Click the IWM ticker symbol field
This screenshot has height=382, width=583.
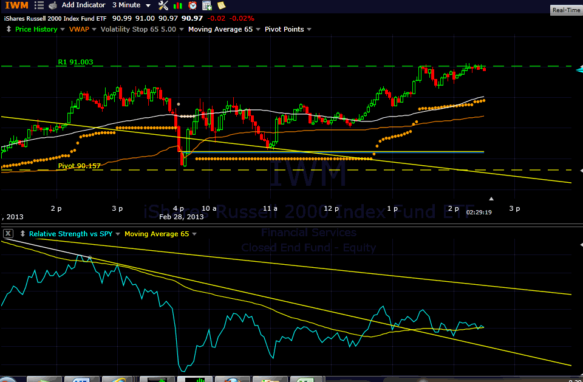coord(17,5)
